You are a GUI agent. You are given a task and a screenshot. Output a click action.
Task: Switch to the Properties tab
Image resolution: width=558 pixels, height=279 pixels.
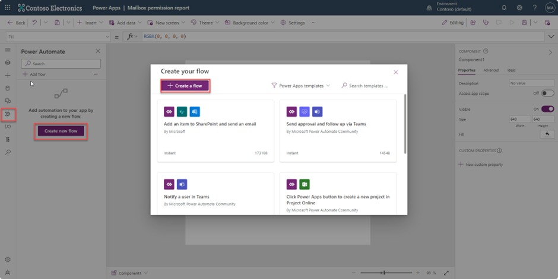click(x=467, y=70)
